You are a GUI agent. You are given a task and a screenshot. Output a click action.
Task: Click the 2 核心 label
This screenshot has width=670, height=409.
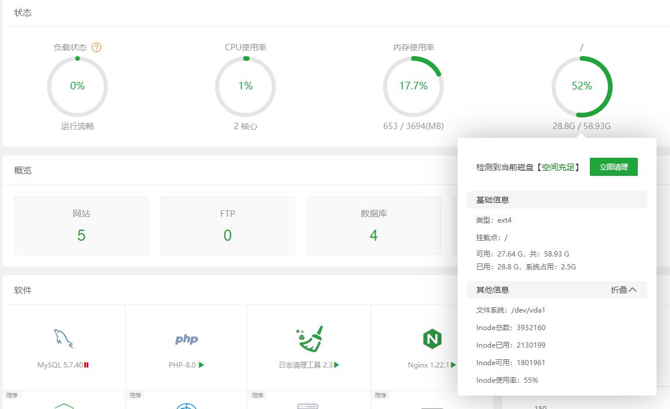(245, 126)
